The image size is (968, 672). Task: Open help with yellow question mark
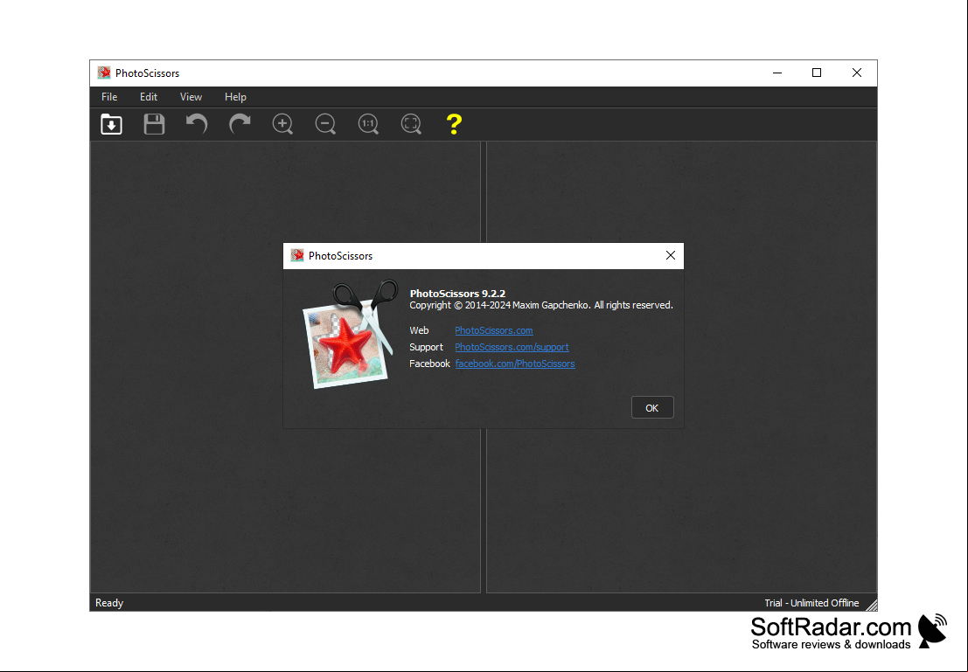click(x=454, y=124)
